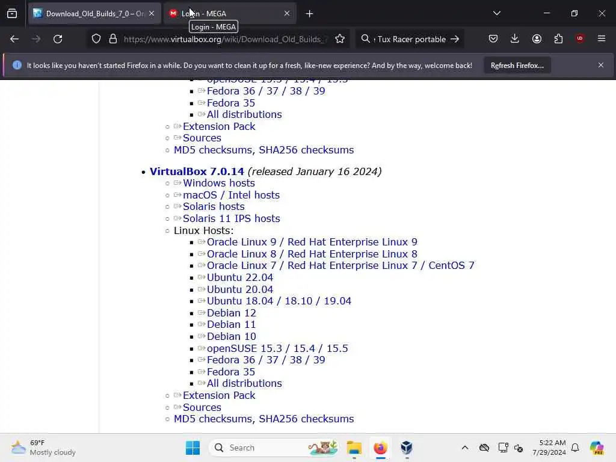The height and width of the screenshot is (462, 616).
Task: Download Ubuntu 20.04 package
Action: point(240,289)
